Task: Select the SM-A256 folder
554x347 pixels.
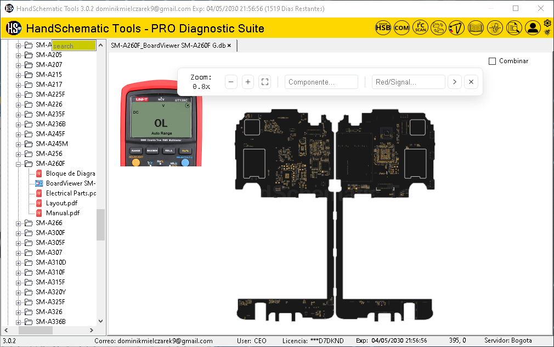Action: 49,154
